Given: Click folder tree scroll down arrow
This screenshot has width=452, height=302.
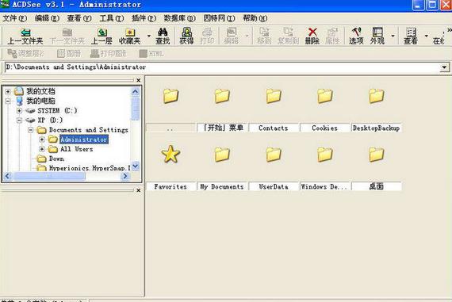Looking at the screenshot, I should click(x=135, y=166).
